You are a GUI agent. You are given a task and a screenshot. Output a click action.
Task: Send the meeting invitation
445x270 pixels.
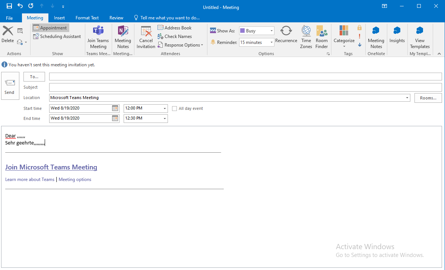click(x=10, y=86)
